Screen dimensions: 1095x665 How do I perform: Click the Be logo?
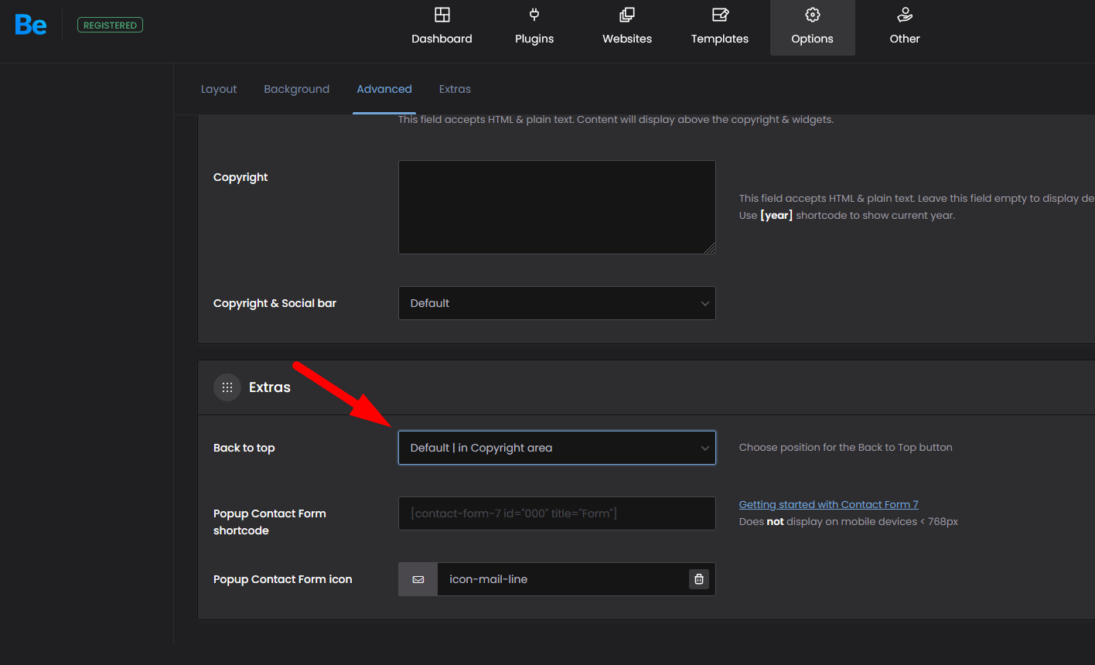[31, 25]
